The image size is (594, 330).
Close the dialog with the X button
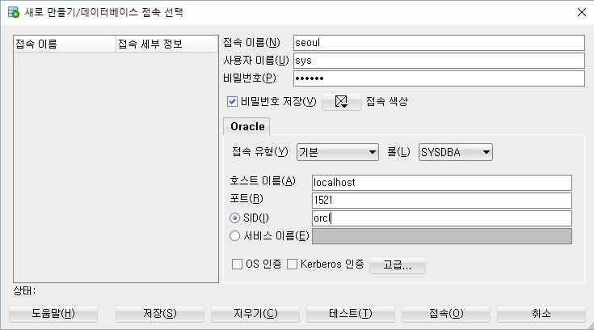click(x=582, y=12)
